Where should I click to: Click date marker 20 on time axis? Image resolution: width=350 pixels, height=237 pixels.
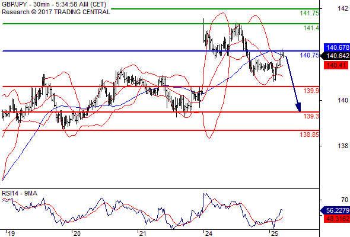tap(77, 233)
